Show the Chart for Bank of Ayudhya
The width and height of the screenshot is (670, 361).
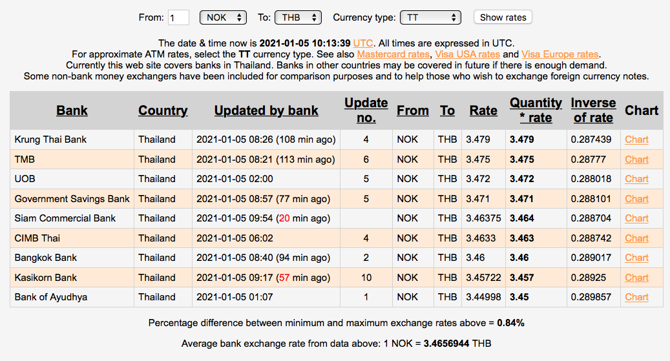[x=636, y=297]
